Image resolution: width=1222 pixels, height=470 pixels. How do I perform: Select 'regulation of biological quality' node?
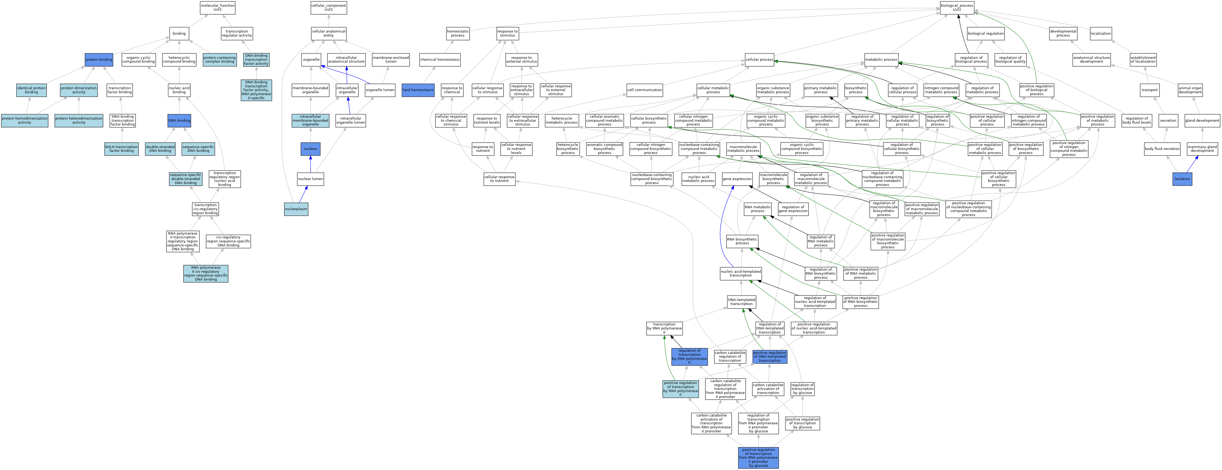(x=1010, y=60)
